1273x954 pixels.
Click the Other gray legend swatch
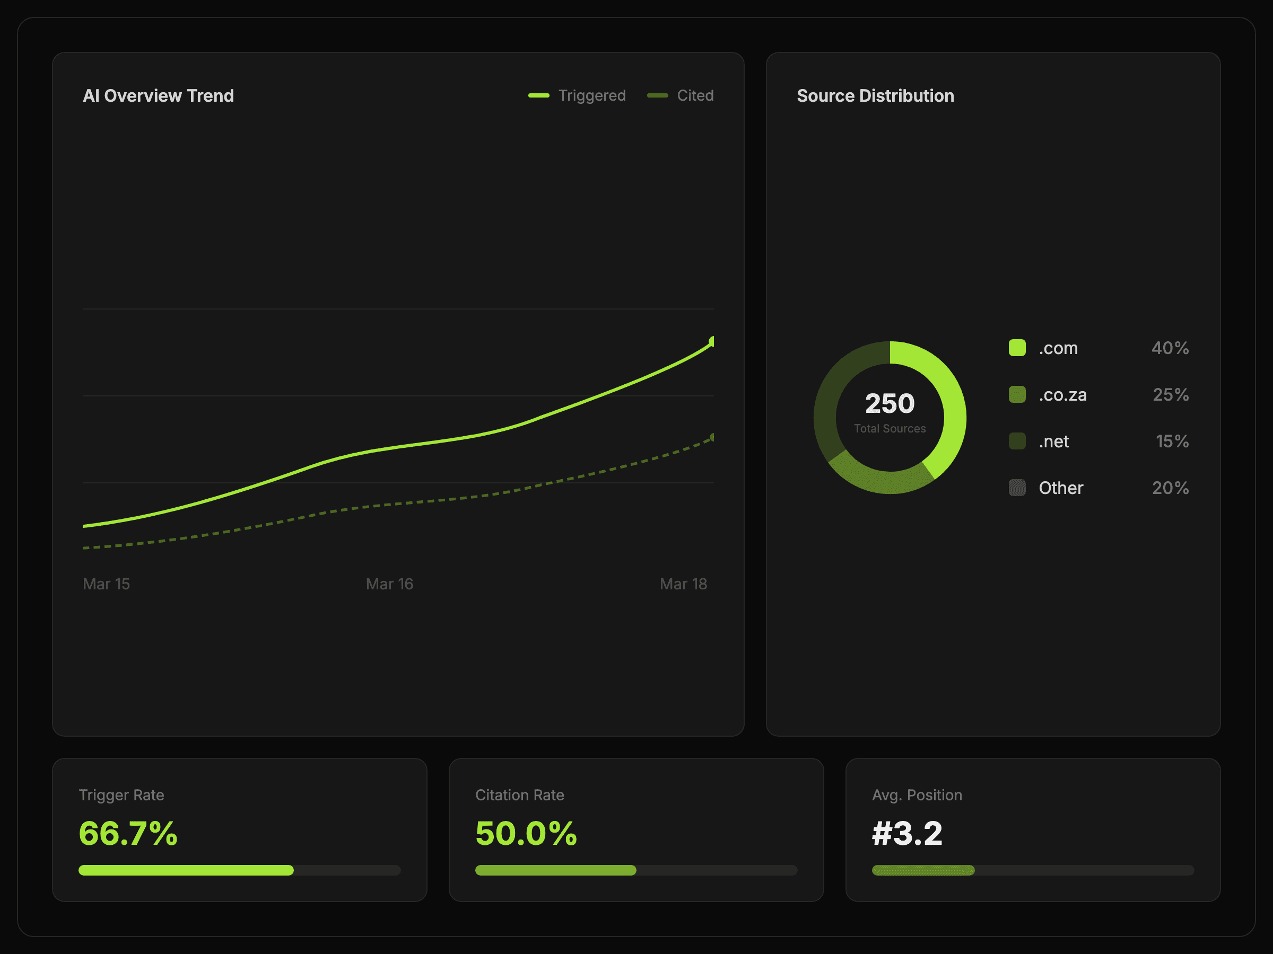(1017, 488)
